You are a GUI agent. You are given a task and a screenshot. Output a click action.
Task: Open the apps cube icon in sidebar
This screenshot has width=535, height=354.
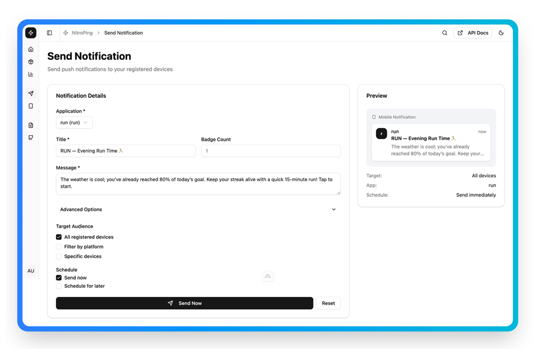(31, 62)
